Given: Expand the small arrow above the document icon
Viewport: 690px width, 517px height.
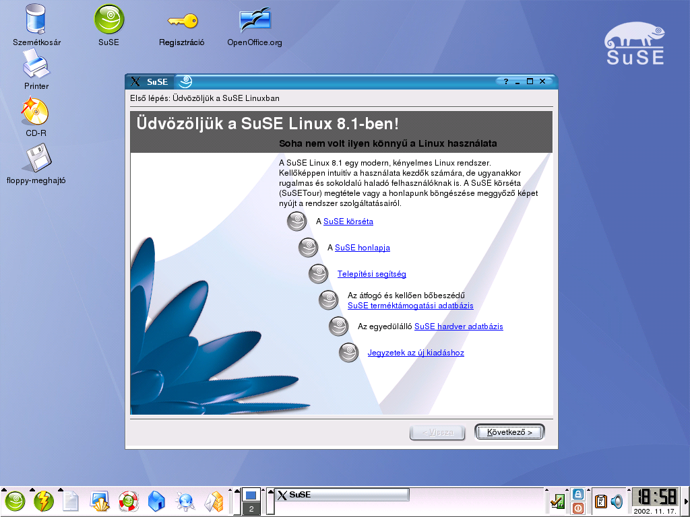Looking at the screenshot, I should click(60, 489).
